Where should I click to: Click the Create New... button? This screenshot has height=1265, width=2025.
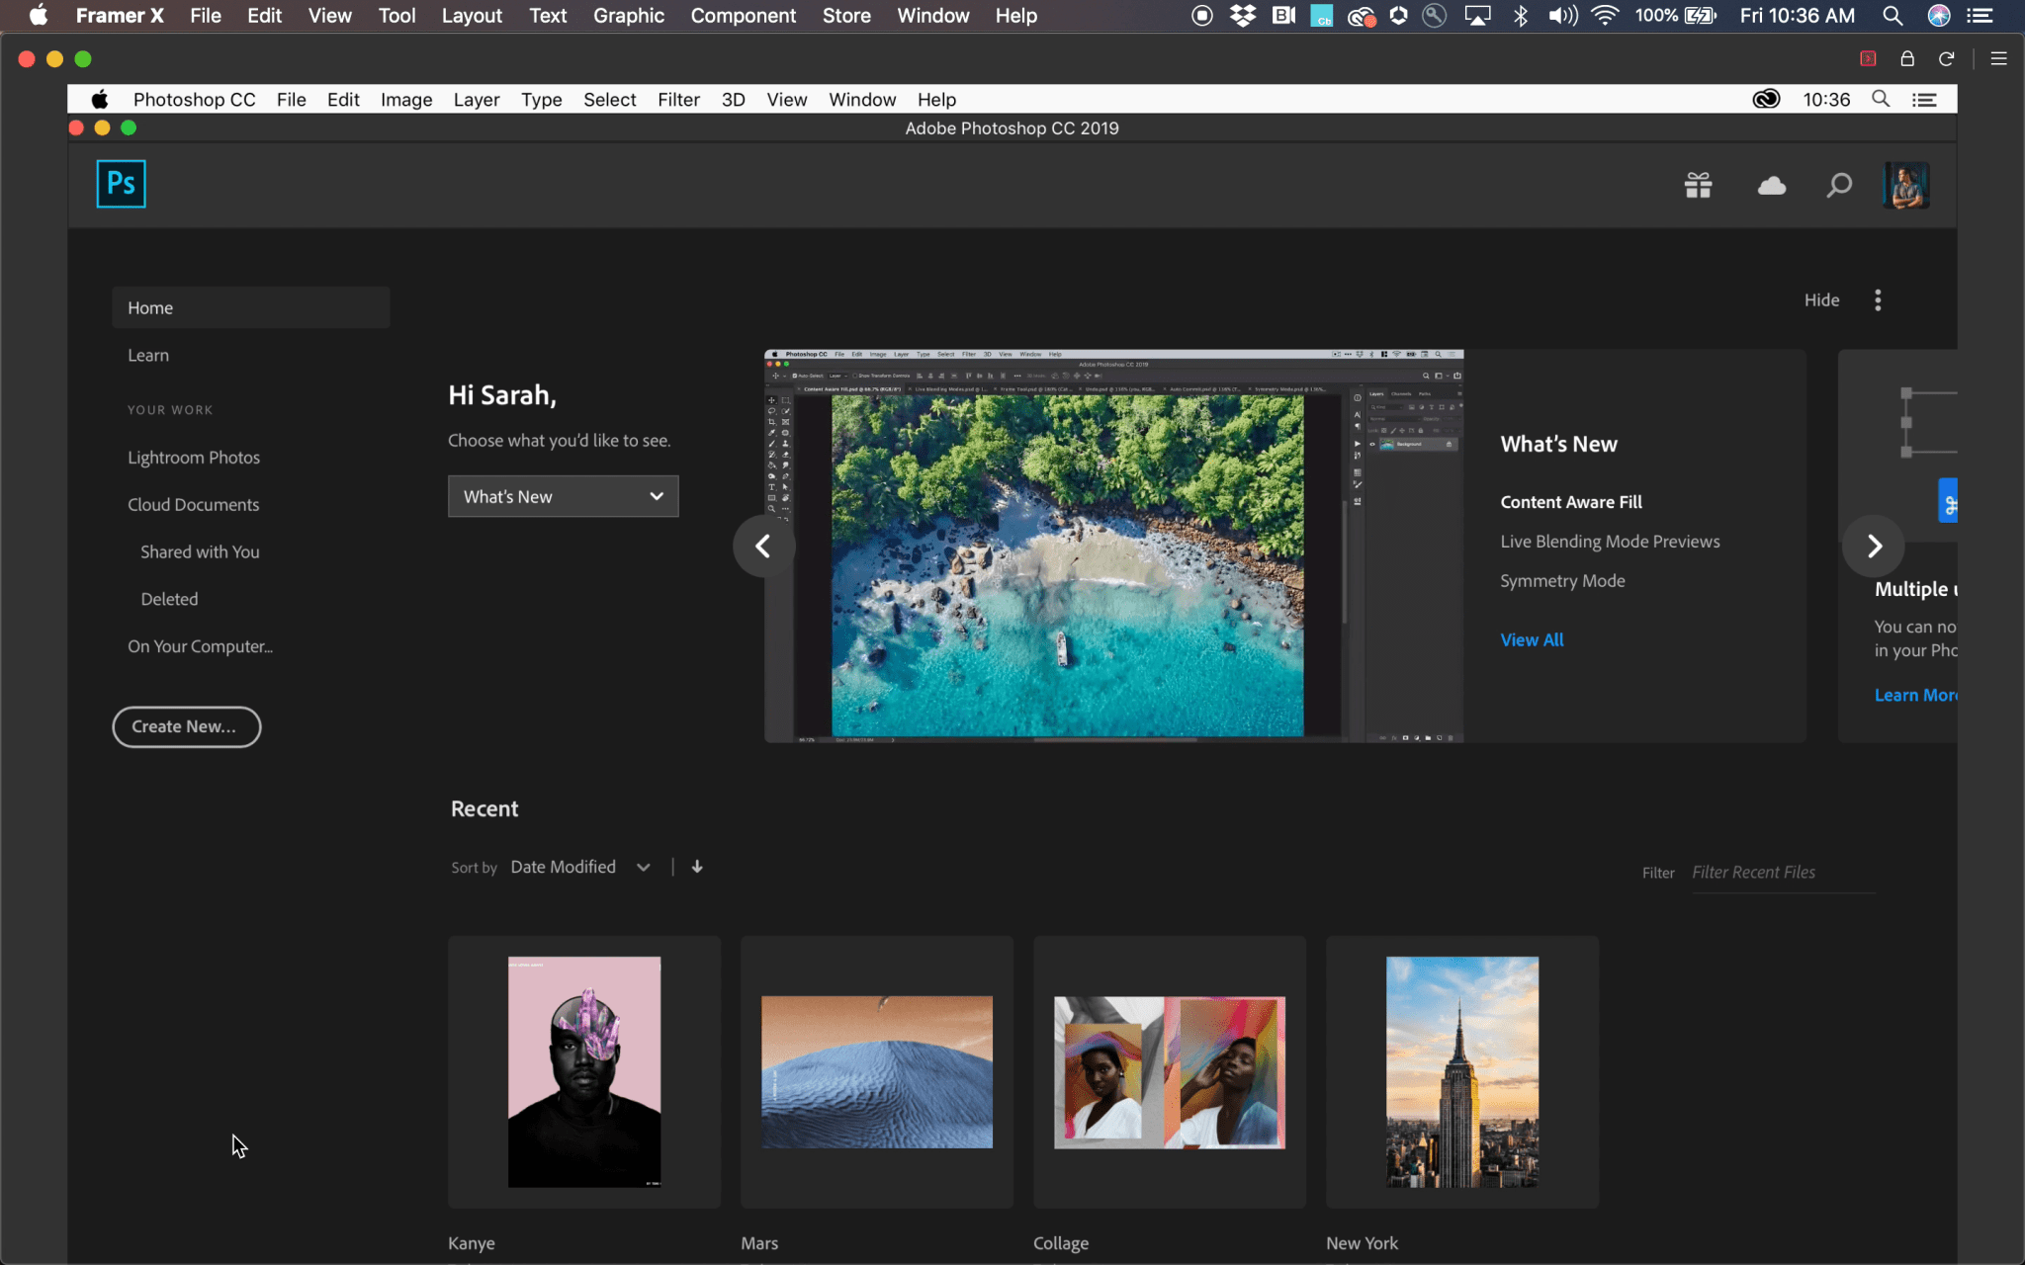click(x=186, y=726)
